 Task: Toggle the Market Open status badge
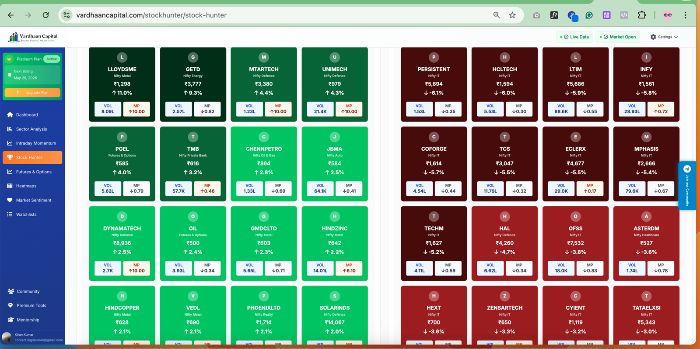pos(618,37)
